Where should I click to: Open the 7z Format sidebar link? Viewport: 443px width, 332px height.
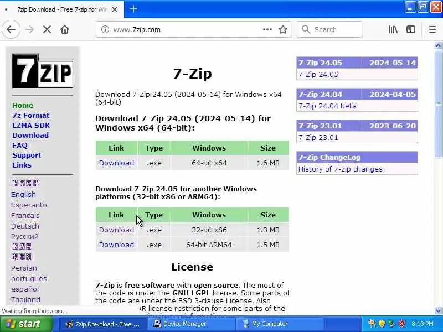tap(31, 115)
